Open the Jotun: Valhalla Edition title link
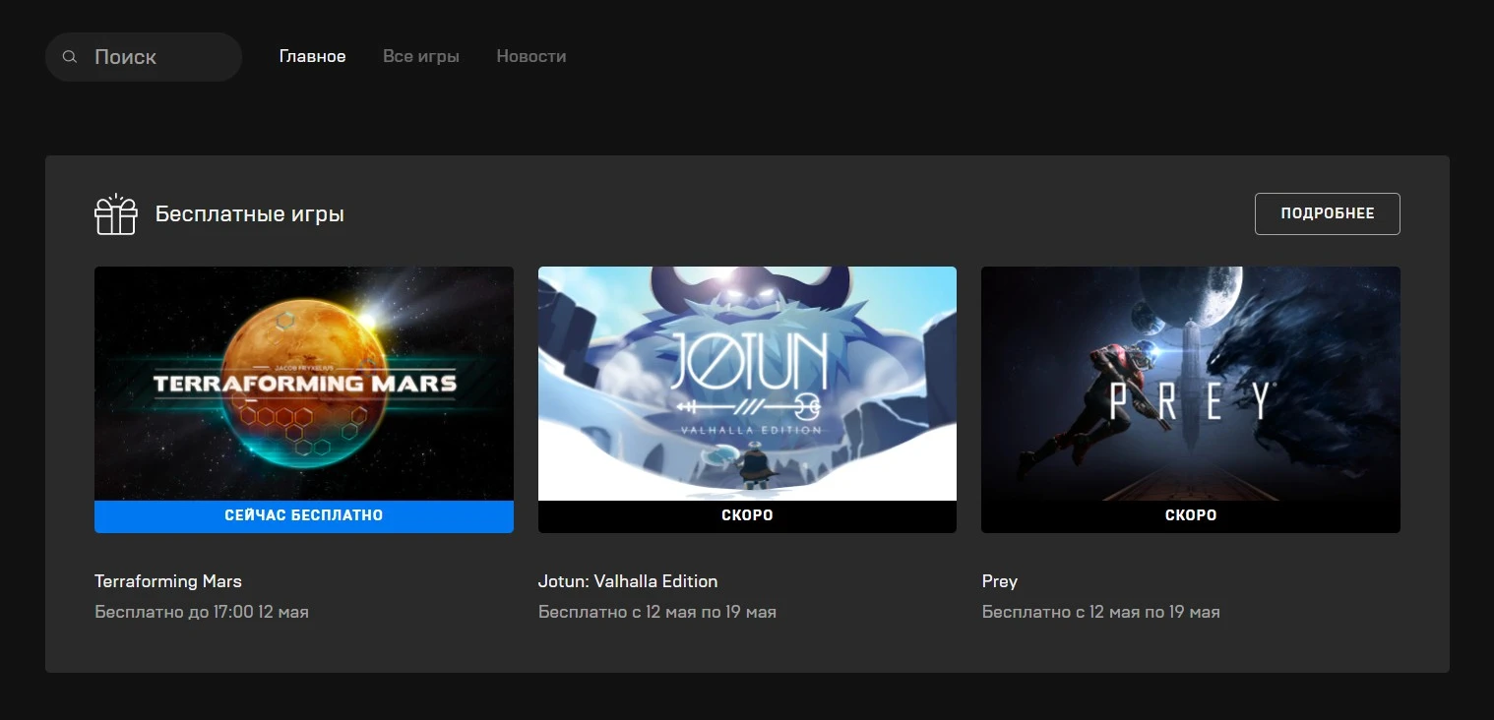 pyautogui.click(x=628, y=581)
